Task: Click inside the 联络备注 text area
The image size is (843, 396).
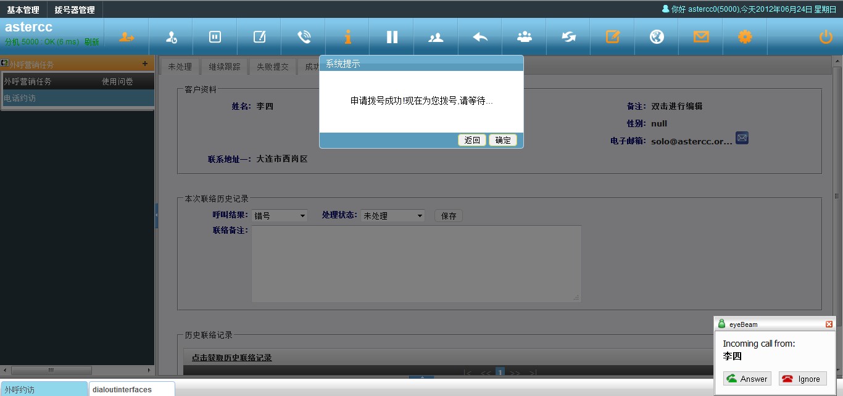Action: [416, 263]
